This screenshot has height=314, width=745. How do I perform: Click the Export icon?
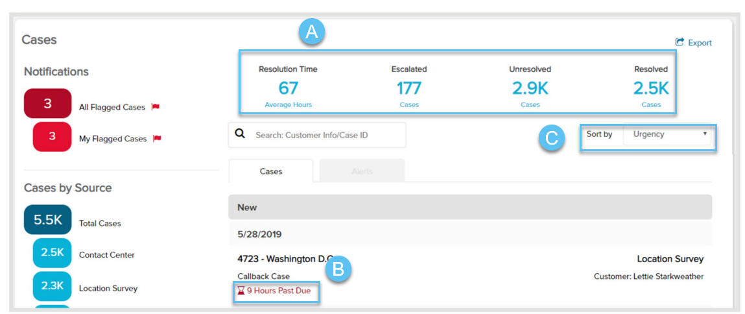680,42
